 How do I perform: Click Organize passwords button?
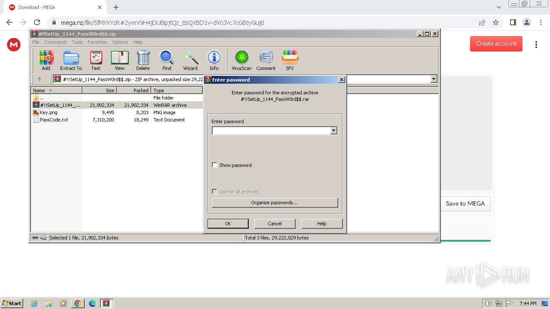tap(275, 203)
